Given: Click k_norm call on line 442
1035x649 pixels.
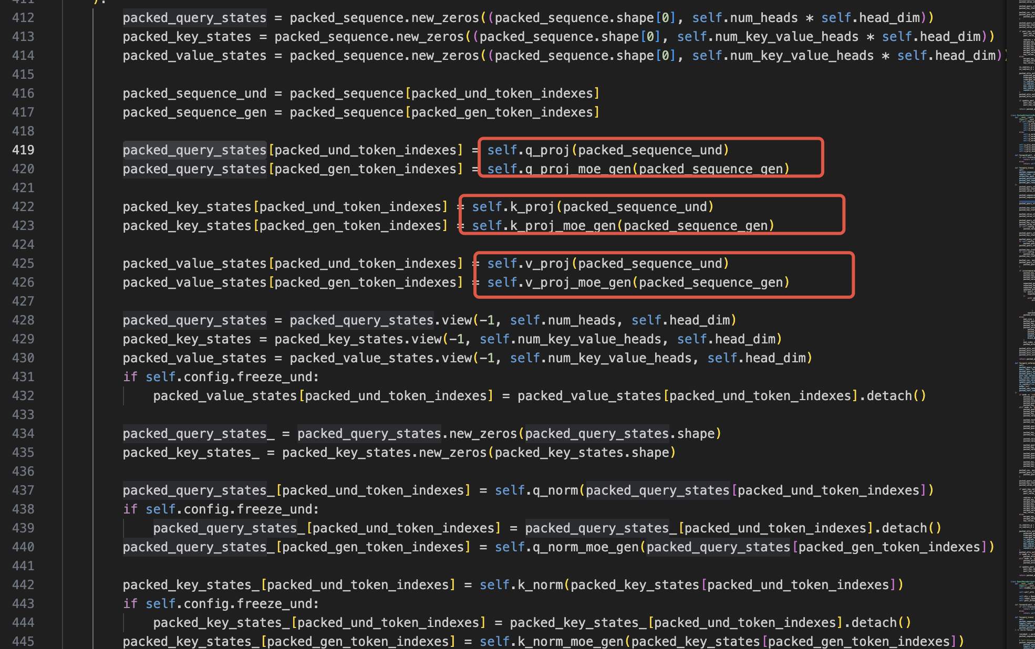Looking at the screenshot, I should click(540, 585).
